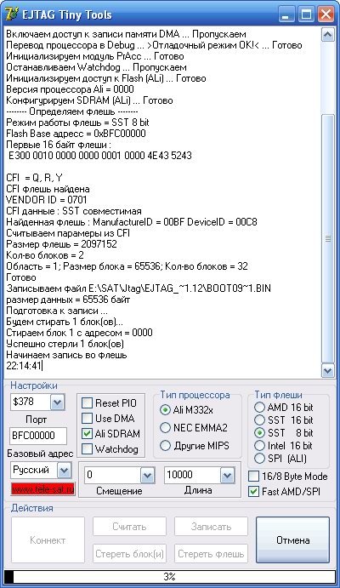Expand the Русский language dropdown
The image size is (340, 588).
64,471
